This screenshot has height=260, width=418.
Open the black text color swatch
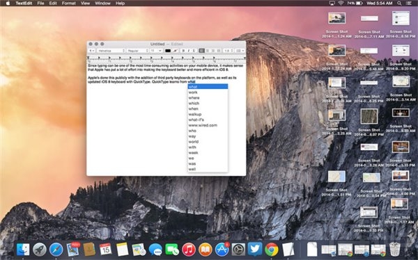click(x=168, y=51)
